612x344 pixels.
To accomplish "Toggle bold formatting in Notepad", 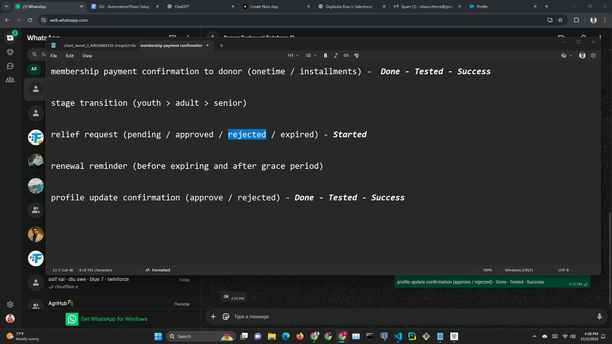I will 325,55.
